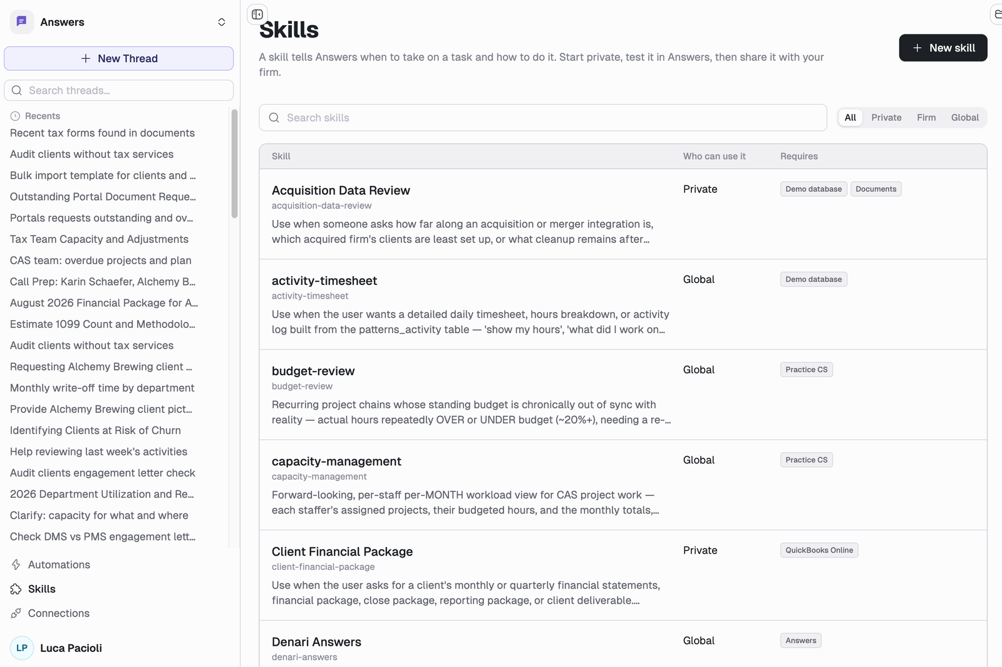The width and height of the screenshot is (1002, 667).
Task: Open the Client Financial Package skill
Action: pos(342,552)
